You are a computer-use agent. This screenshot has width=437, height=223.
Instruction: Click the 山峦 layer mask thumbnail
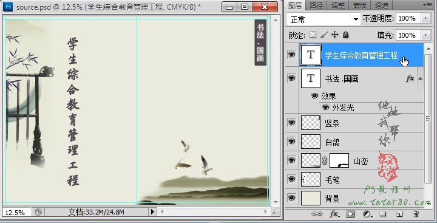(x=339, y=160)
